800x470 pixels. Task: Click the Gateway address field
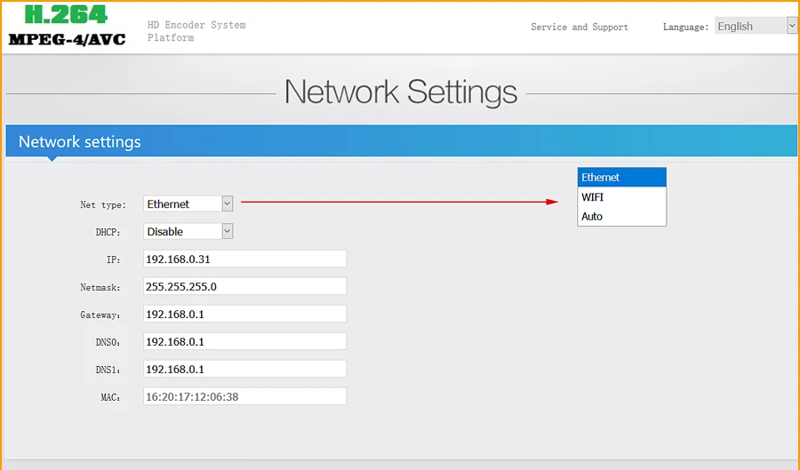245,314
